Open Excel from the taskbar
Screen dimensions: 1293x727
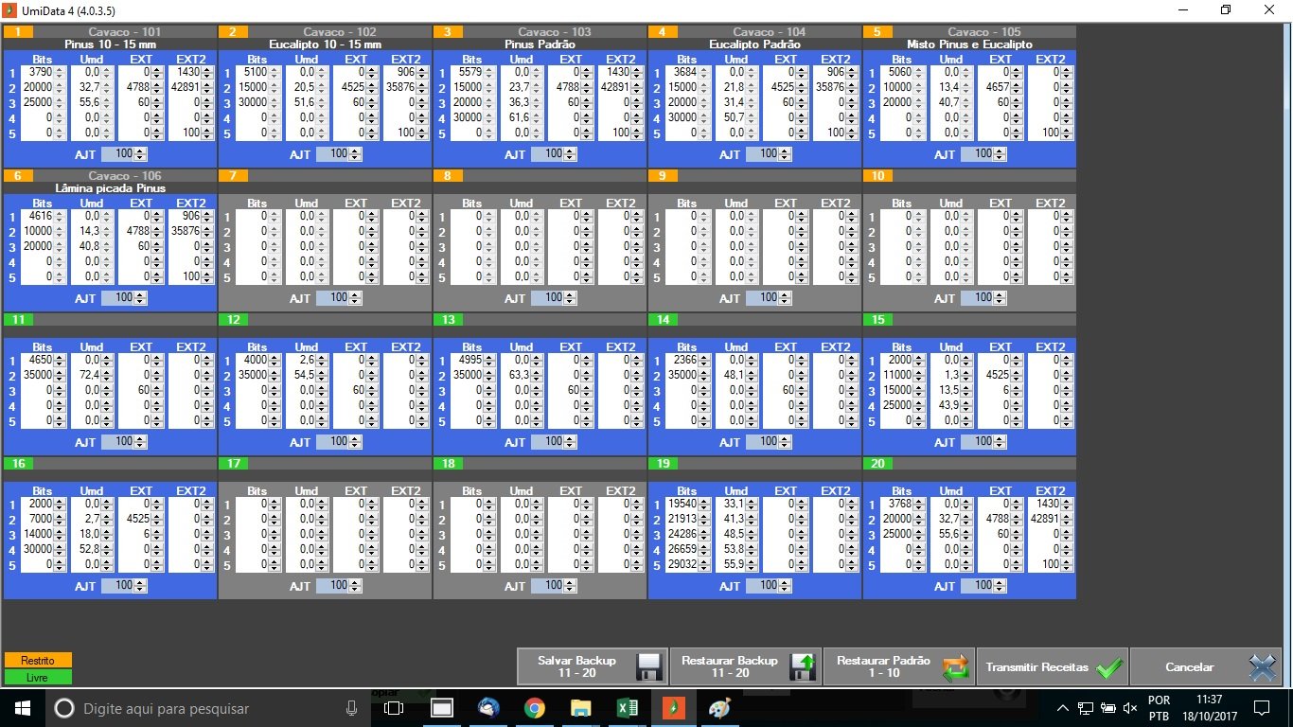coord(627,708)
